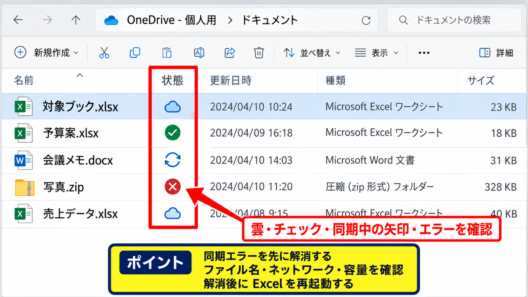Click the date 2024/04/09 16:18
This screenshot has height=297, width=528.
(251, 133)
